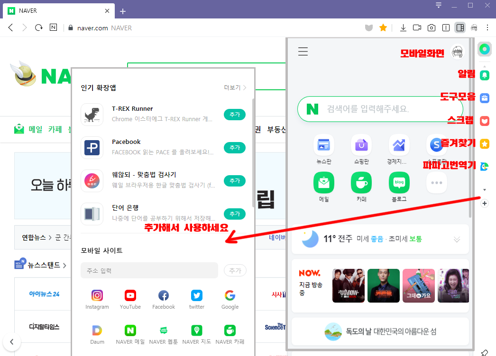Open the scrap sidebar icon
The width and height of the screenshot is (496, 356).
[x=484, y=121]
